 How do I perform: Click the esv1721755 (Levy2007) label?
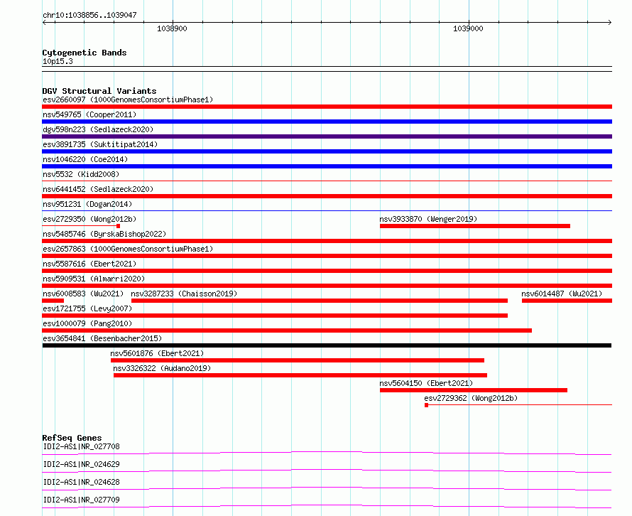87,308
